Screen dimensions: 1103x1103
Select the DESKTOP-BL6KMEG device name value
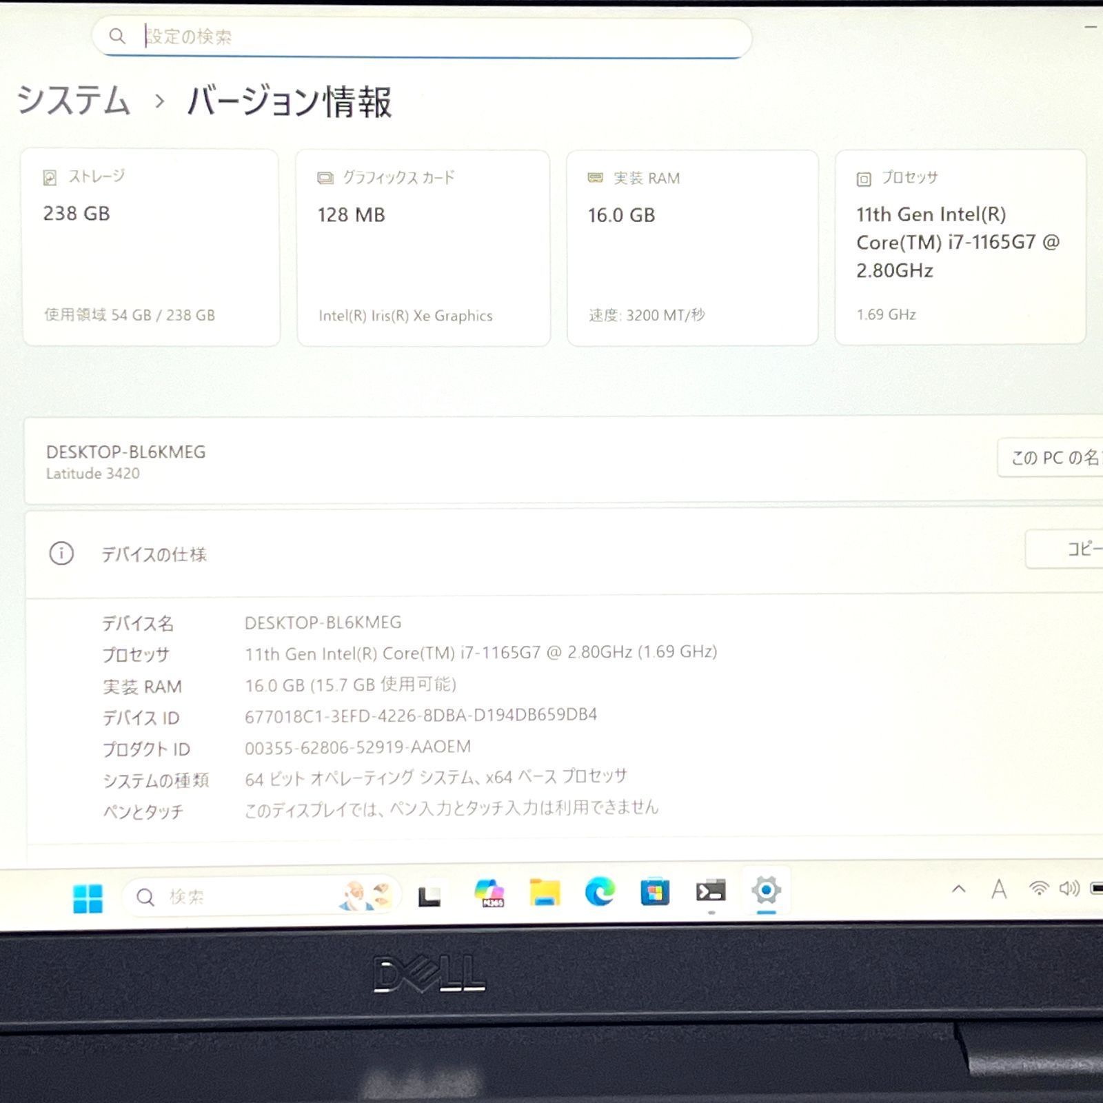pos(323,623)
